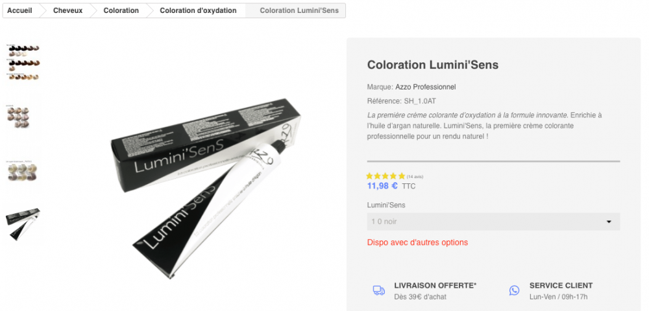Show the top color chart thumbnail
The image size is (649, 311).
coord(23,63)
